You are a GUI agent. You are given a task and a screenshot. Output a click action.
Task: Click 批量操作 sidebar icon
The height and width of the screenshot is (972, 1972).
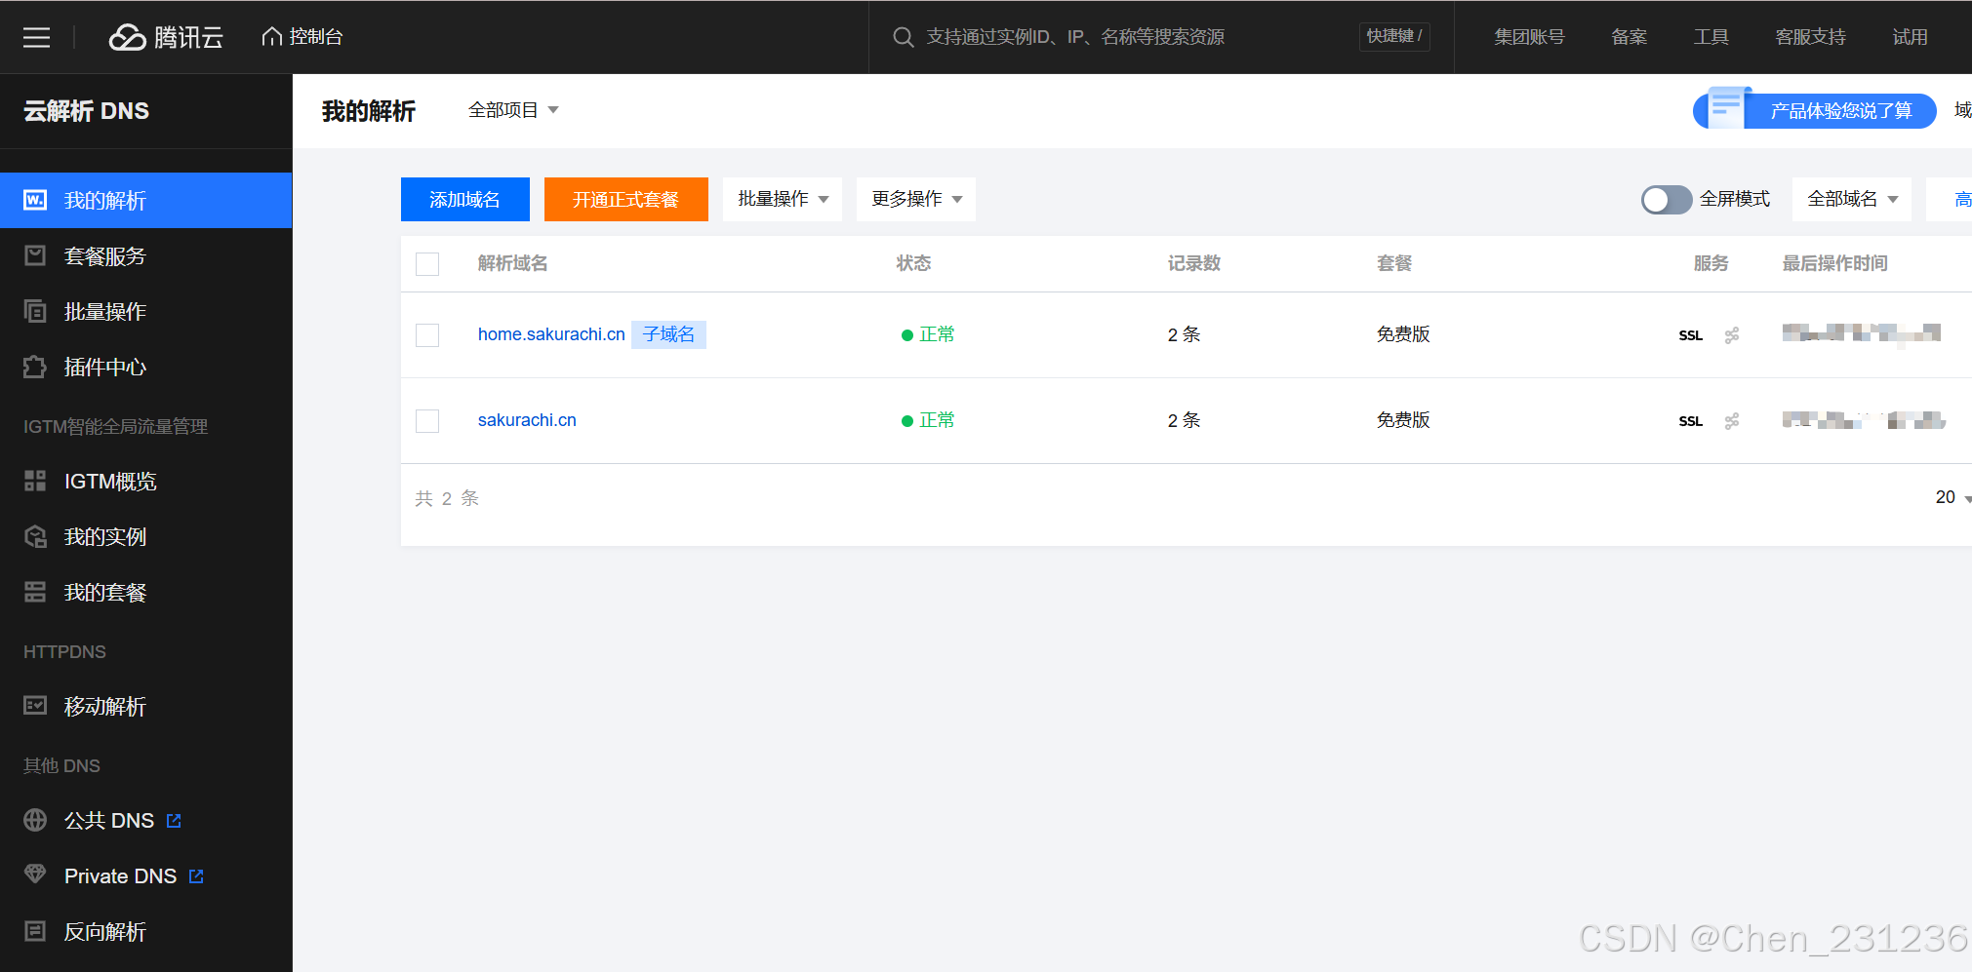pyautogui.click(x=35, y=311)
